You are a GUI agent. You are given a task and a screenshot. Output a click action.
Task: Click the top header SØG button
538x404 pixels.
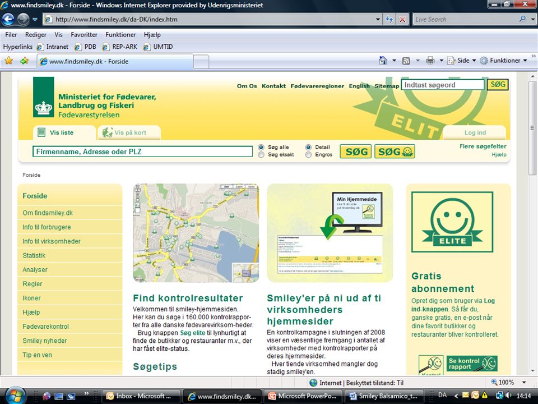[498, 85]
